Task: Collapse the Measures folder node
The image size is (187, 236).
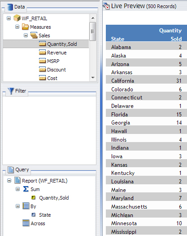Action: pyautogui.click(x=17, y=27)
